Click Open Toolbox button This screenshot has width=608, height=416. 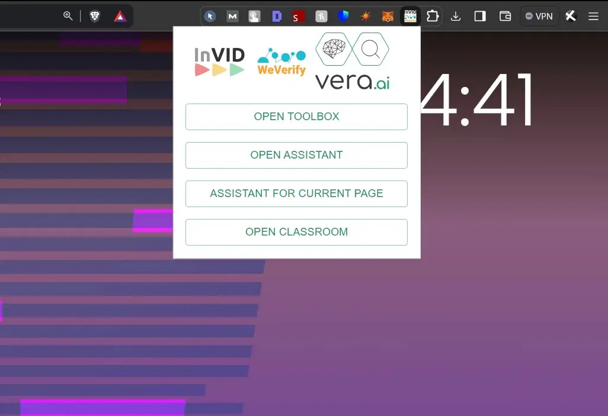[x=297, y=117]
